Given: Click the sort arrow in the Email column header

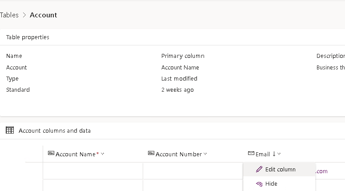Looking at the screenshot, I should [274, 154].
